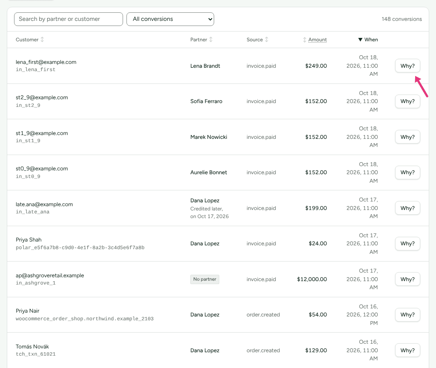Select partner name Marek Nowicki

click(209, 137)
